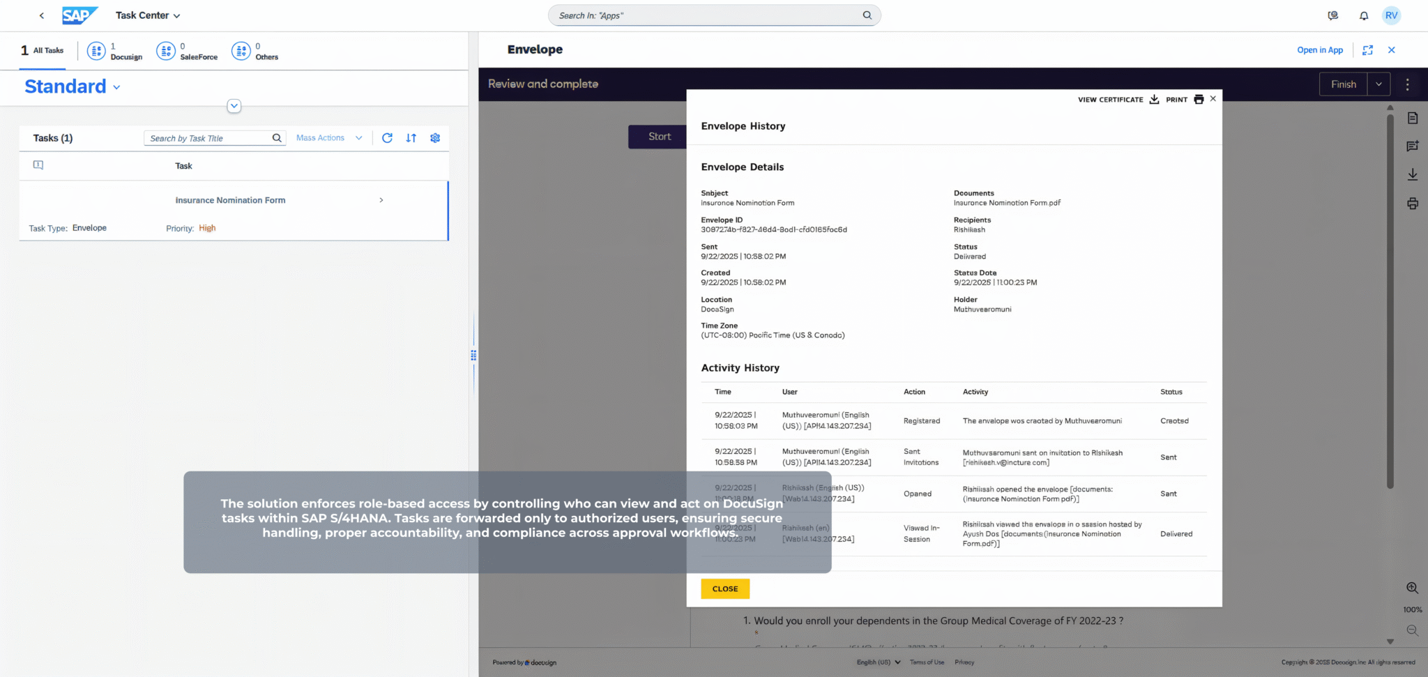1428x677 pixels.
Task: Select the Insurance Nomination Form task checkbox
Action: (38, 200)
